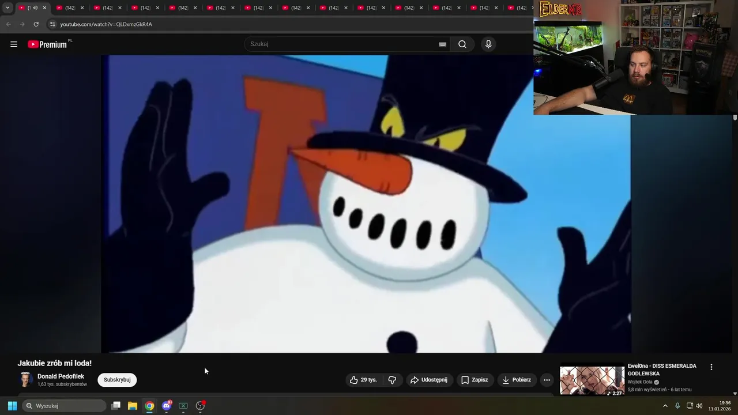Click the Udostępnij share button
The width and height of the screenshot is (738, 415).
[x=428, y=380]
